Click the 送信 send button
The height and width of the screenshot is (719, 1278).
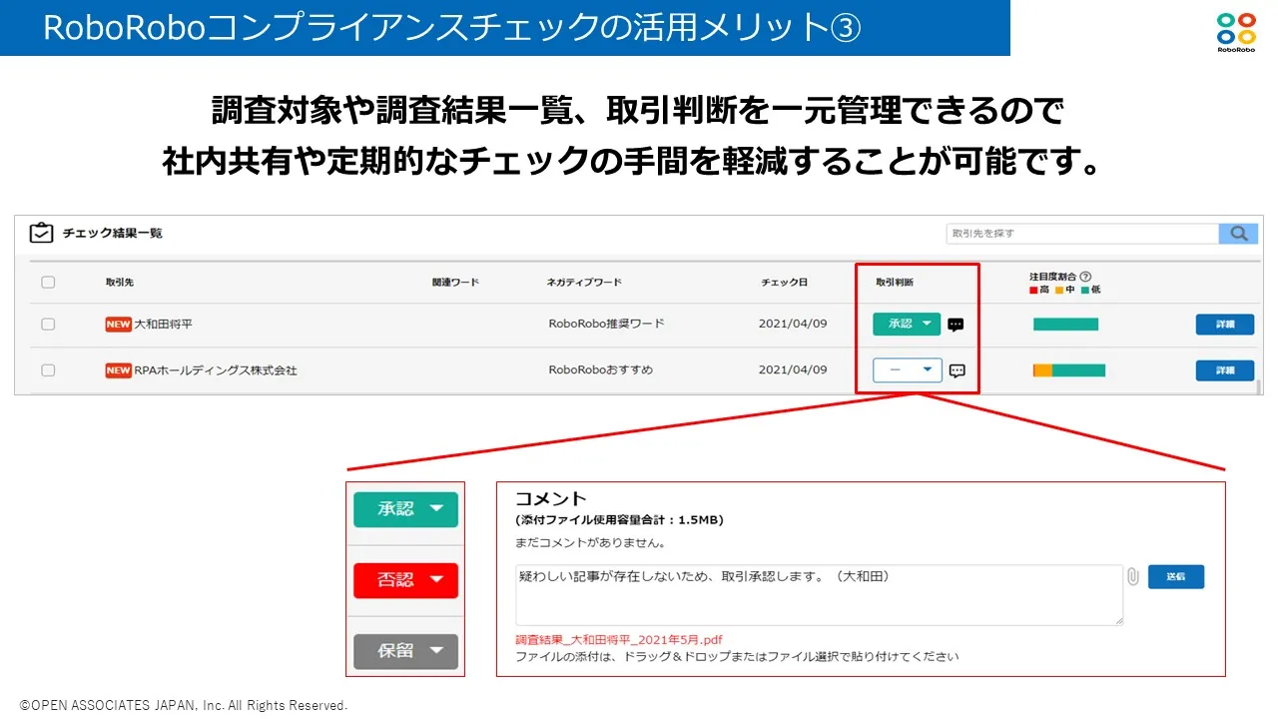(x=1176, y=576)
